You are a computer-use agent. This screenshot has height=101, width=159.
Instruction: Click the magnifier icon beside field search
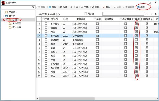156,14
